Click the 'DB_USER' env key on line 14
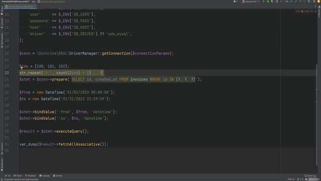 click(x=81, y=15)
